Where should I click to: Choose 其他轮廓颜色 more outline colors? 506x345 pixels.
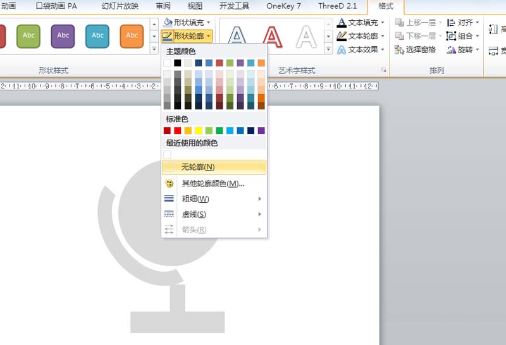click(213, 183)
